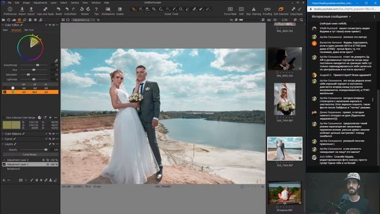This screenshot has width=380, height=214.
Task: Click the Tips question mark icon
Action: 96,10
